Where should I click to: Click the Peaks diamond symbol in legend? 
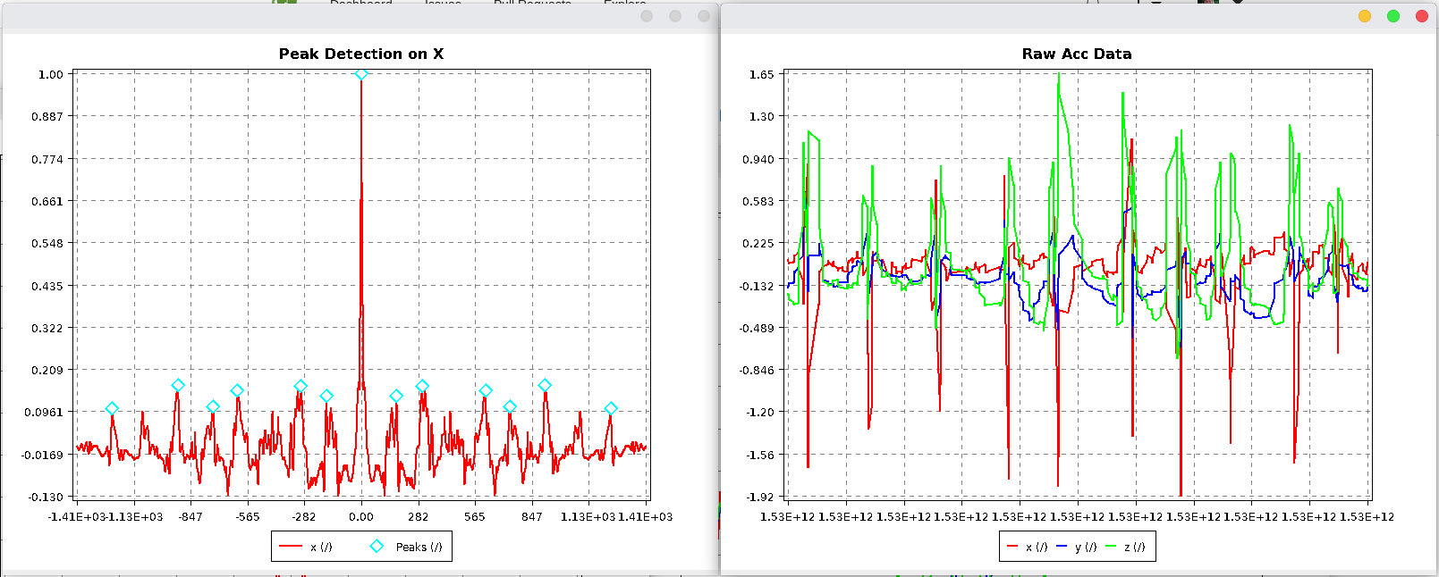(377, 547)
